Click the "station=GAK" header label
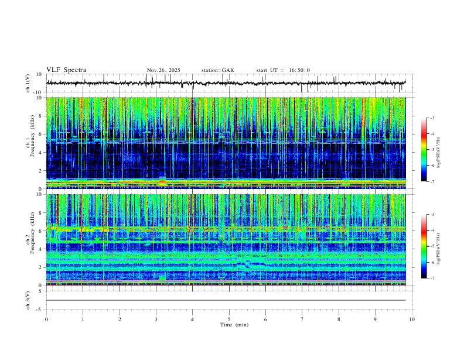Image resolution: width=464 pixels, height=358 pixels. click(217, 70)
